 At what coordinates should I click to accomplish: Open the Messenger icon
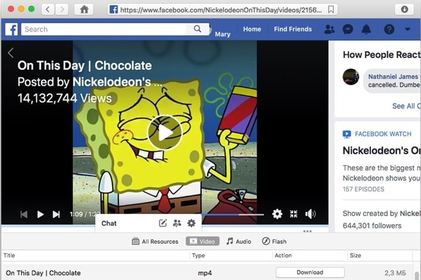[348, 29]
